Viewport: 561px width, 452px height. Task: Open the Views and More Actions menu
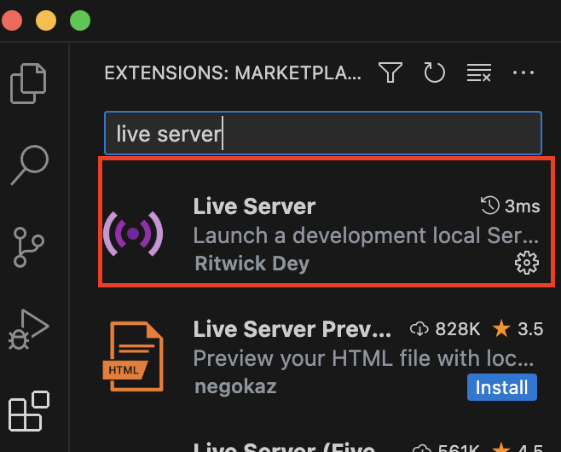pyautogui.click(x=523, y=72)
